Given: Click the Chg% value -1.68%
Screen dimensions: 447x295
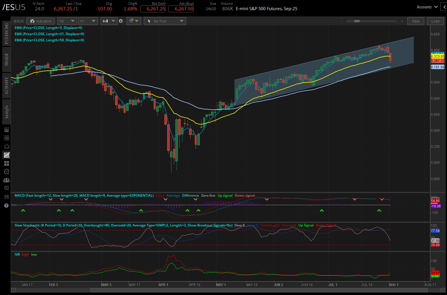Looking at the screenshot, I should pyautogui.click(x=130, y=9).
